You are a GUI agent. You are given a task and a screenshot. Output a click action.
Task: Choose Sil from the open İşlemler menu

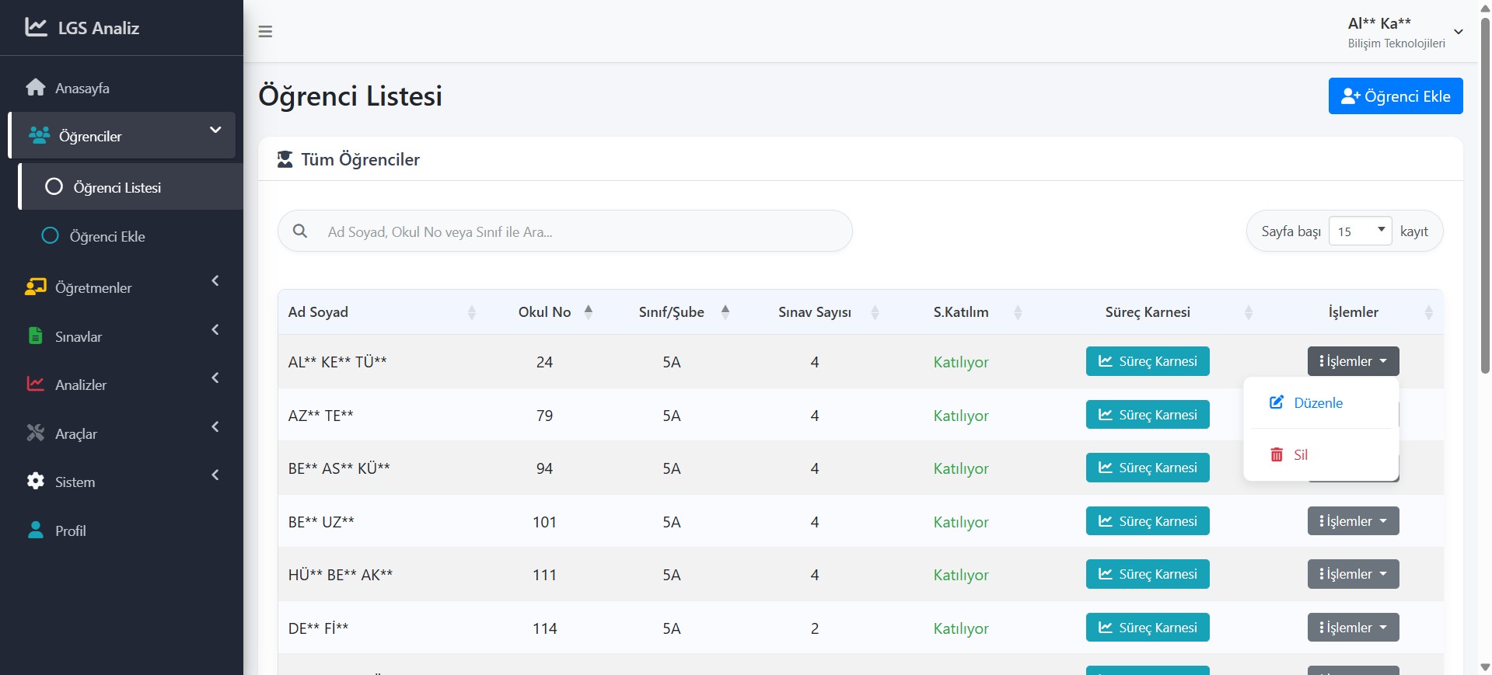[1300, 455]
